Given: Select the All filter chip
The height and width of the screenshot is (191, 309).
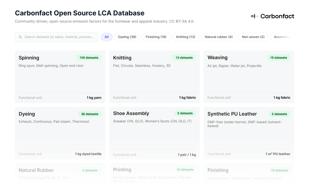Looking at the screenshot, I should (107, 37).
